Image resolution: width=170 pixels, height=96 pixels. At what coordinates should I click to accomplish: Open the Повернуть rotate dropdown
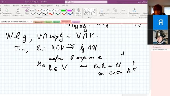[x=123, y=12]
